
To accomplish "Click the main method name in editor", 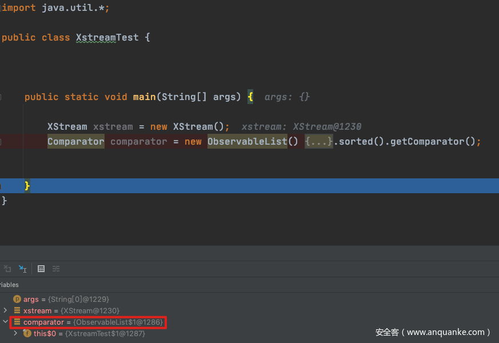I will [144, 97].
